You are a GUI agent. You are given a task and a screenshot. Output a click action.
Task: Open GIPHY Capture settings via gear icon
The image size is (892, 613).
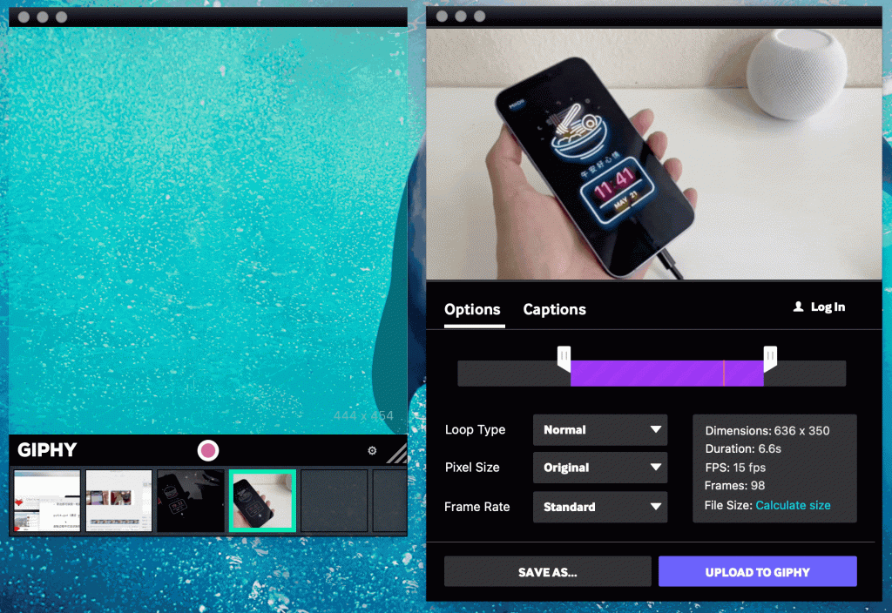pos(371,450)
